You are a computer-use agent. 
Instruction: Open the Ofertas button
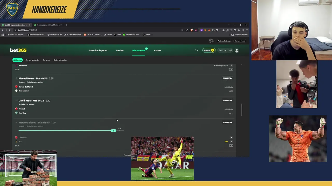209,50
